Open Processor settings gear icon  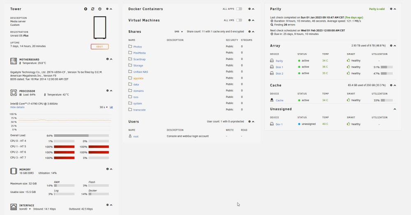[x=107, y=91]
